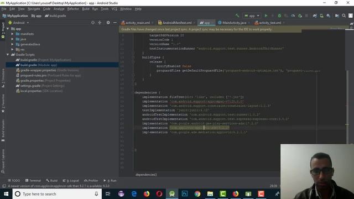Image resolution: width=354 pixels, height=199 pixels.
Task: Open Google Chrome from the taskbar
Action: pyautogui.click(x=197, y=194)
